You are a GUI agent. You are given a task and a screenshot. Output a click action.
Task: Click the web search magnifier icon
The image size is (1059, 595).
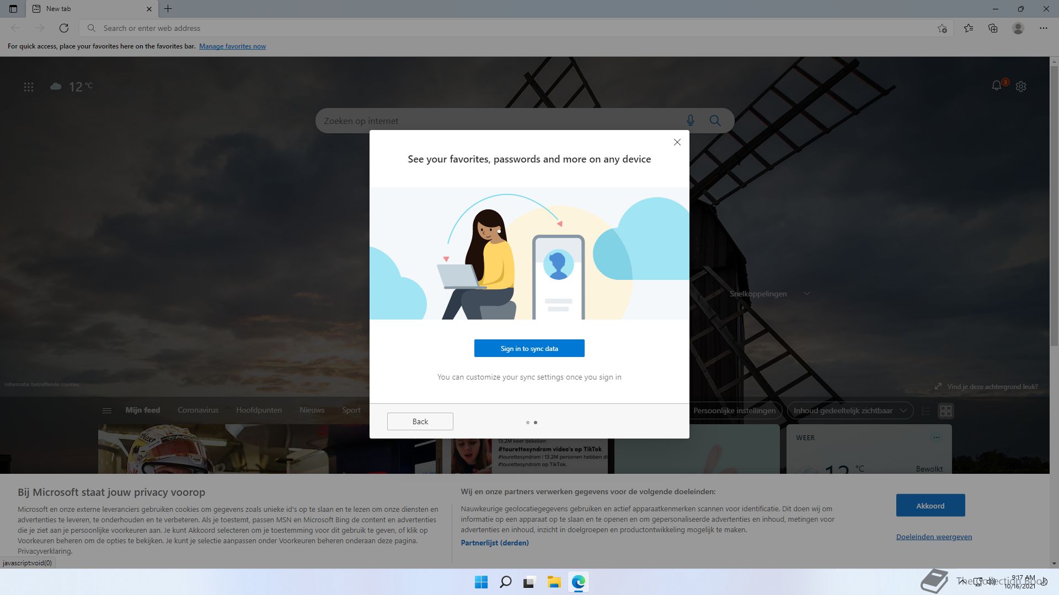(x=715, y=121)
